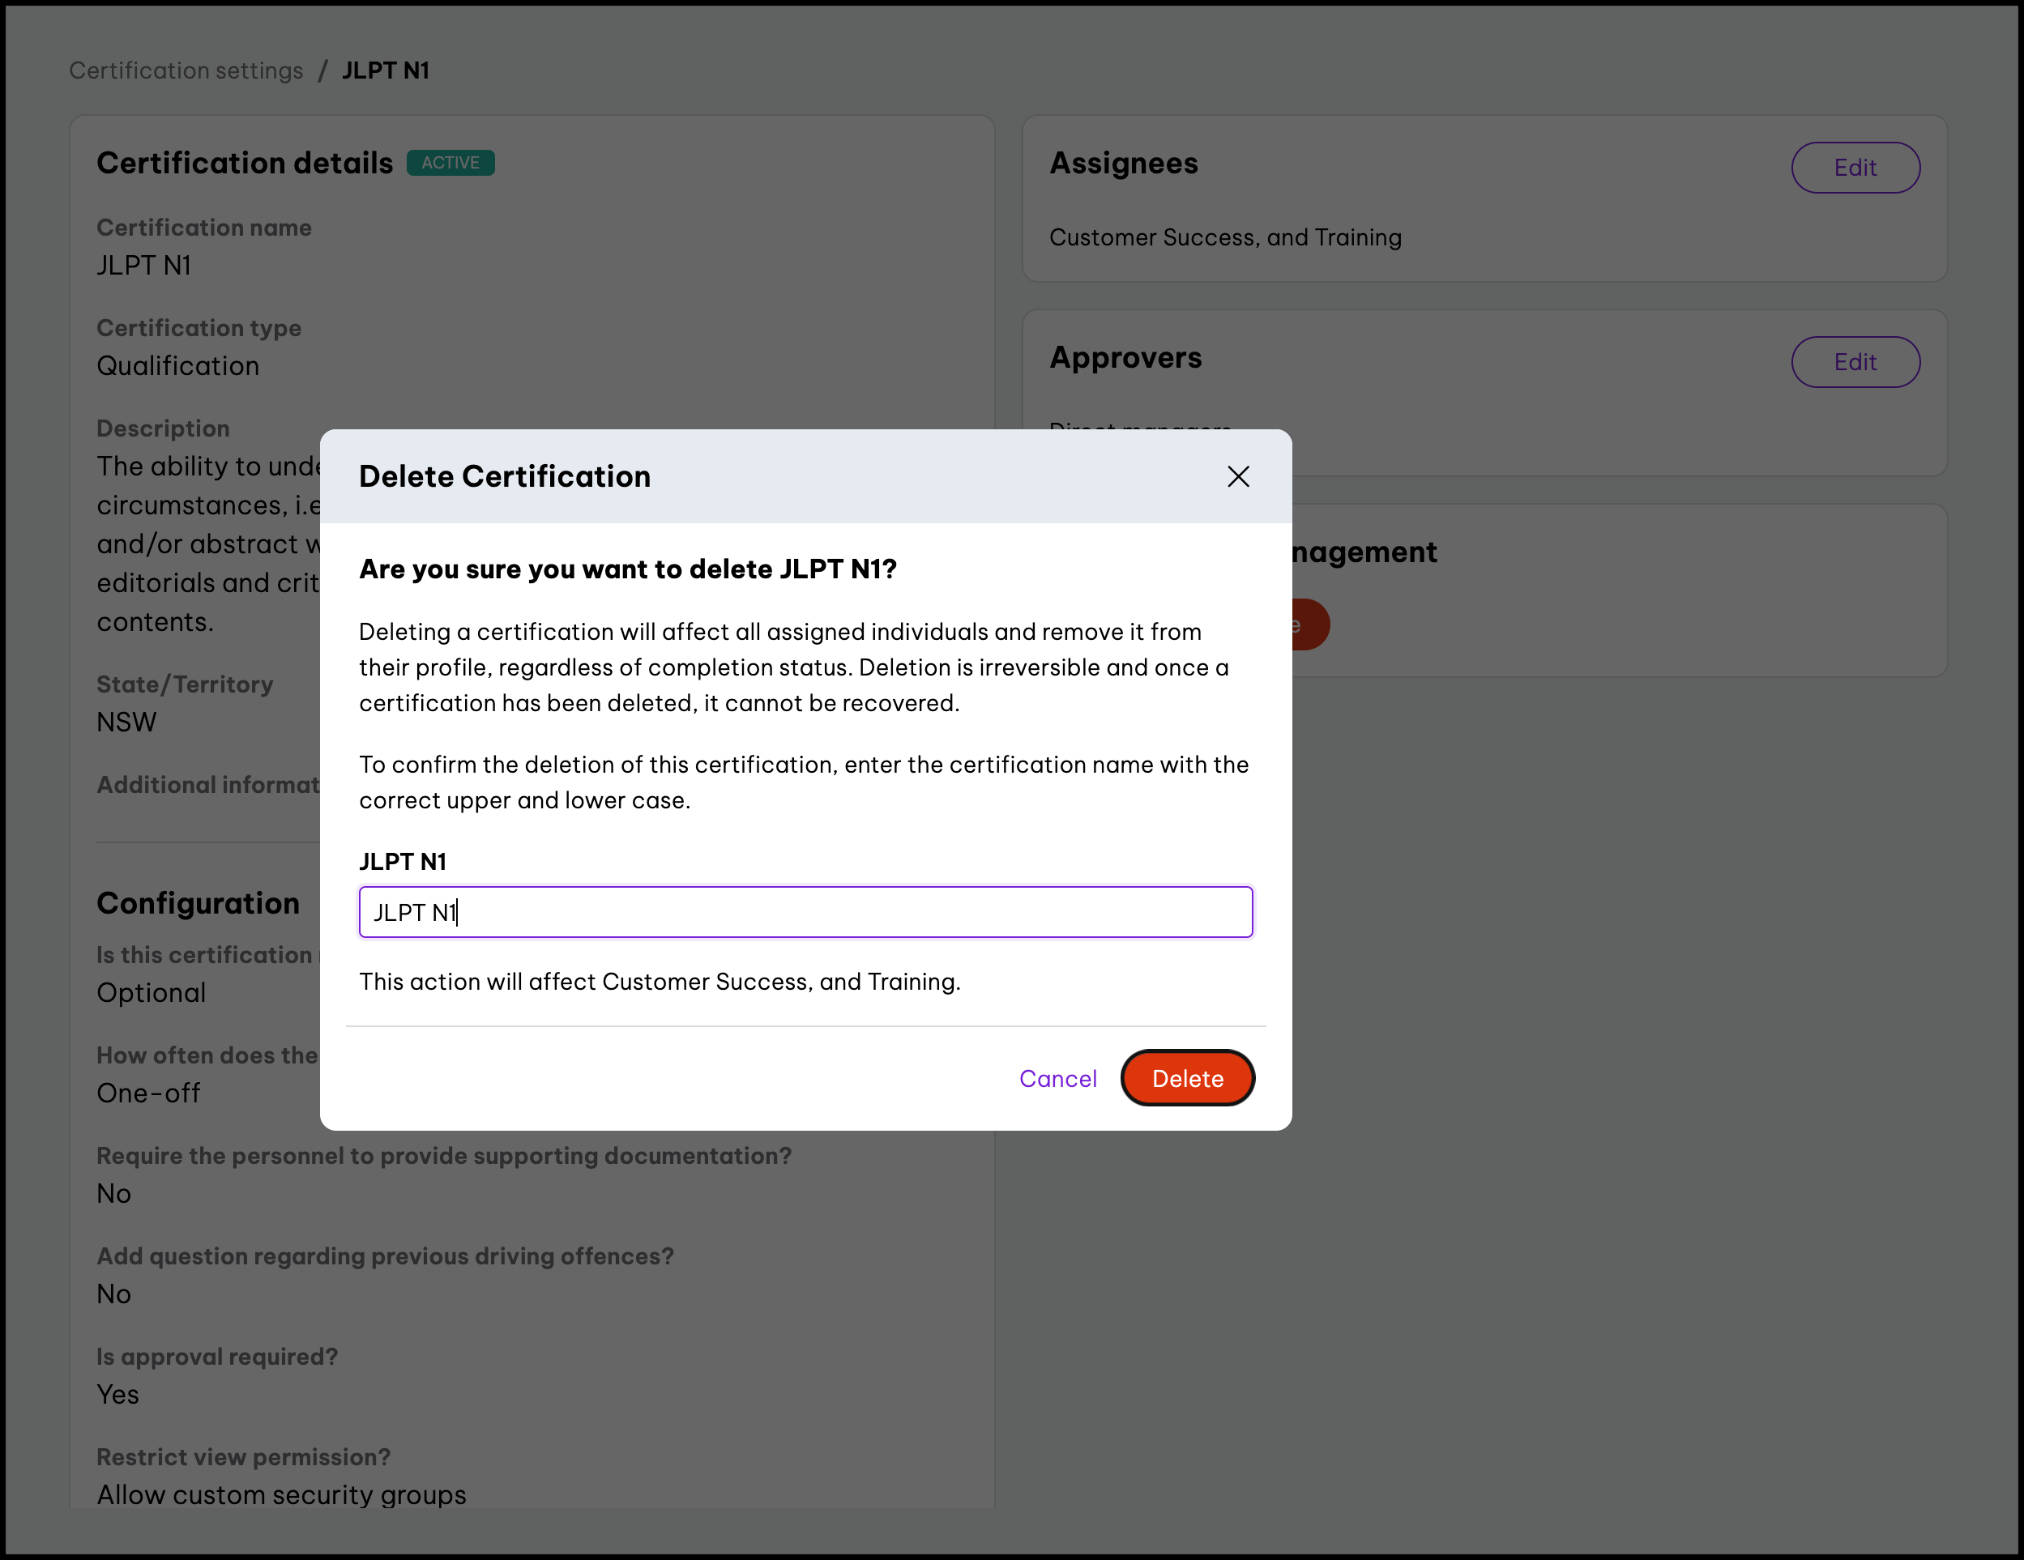Screen dimensions: 2024x1560
Task: Select the Delete Certification dialog title
Action: (x=505, y=476)
